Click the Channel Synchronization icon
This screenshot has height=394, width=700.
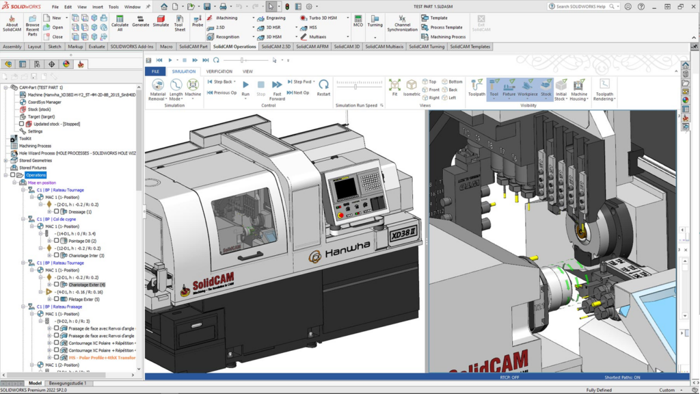coord(402,23)
